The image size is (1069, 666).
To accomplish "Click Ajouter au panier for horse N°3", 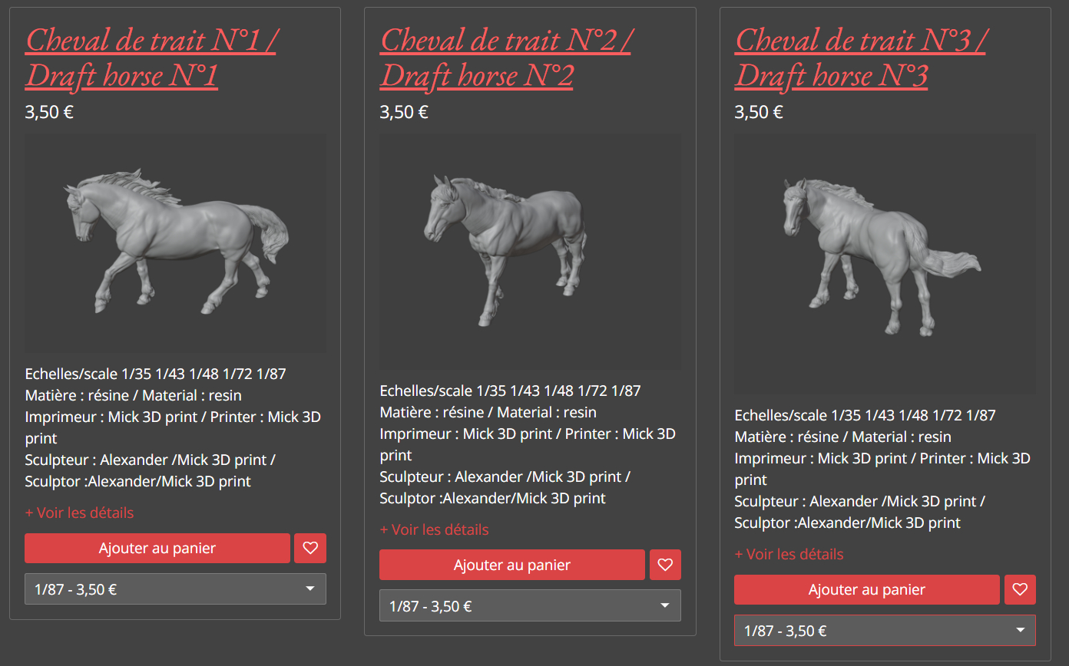I will tap(867, 590).
